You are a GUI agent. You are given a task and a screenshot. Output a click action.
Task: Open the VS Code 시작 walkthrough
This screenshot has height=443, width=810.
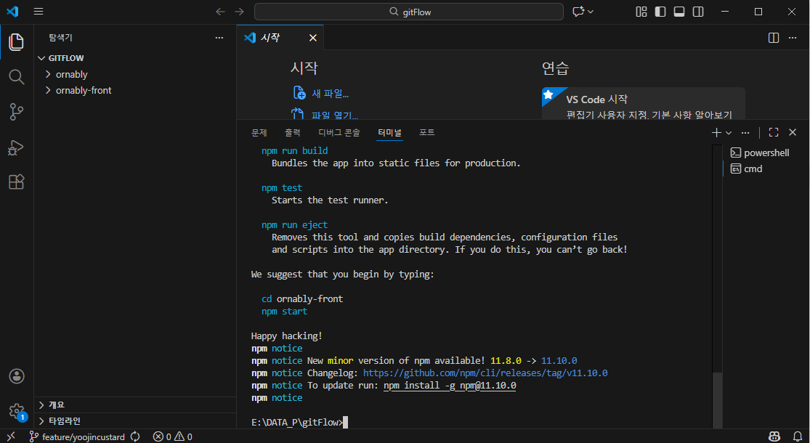[x=643, y=104]
